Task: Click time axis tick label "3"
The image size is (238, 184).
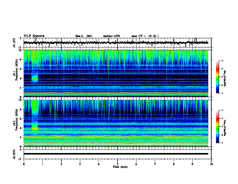Action: click(x=80, y=164)
